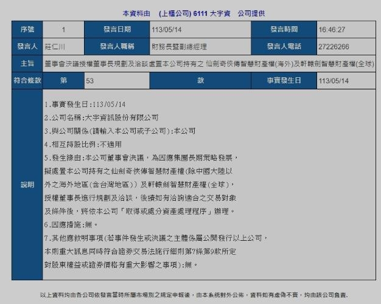
Task: Click the sequence number value 1
Action: [x=63, y=30]
